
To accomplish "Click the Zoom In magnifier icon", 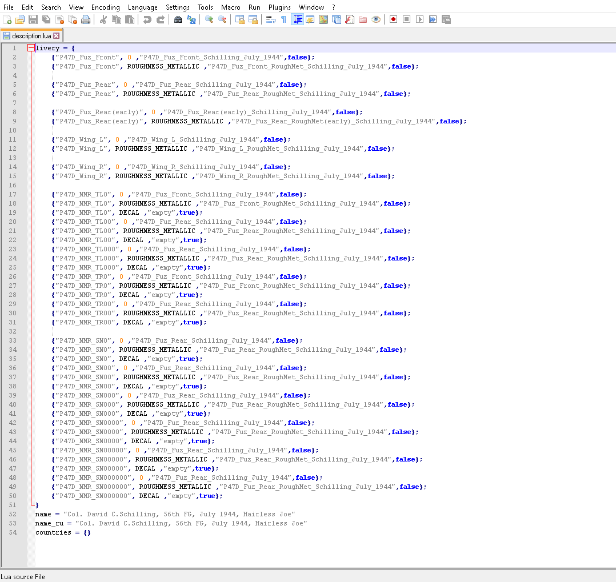I will pyautogui.click(x=209, y=19).
